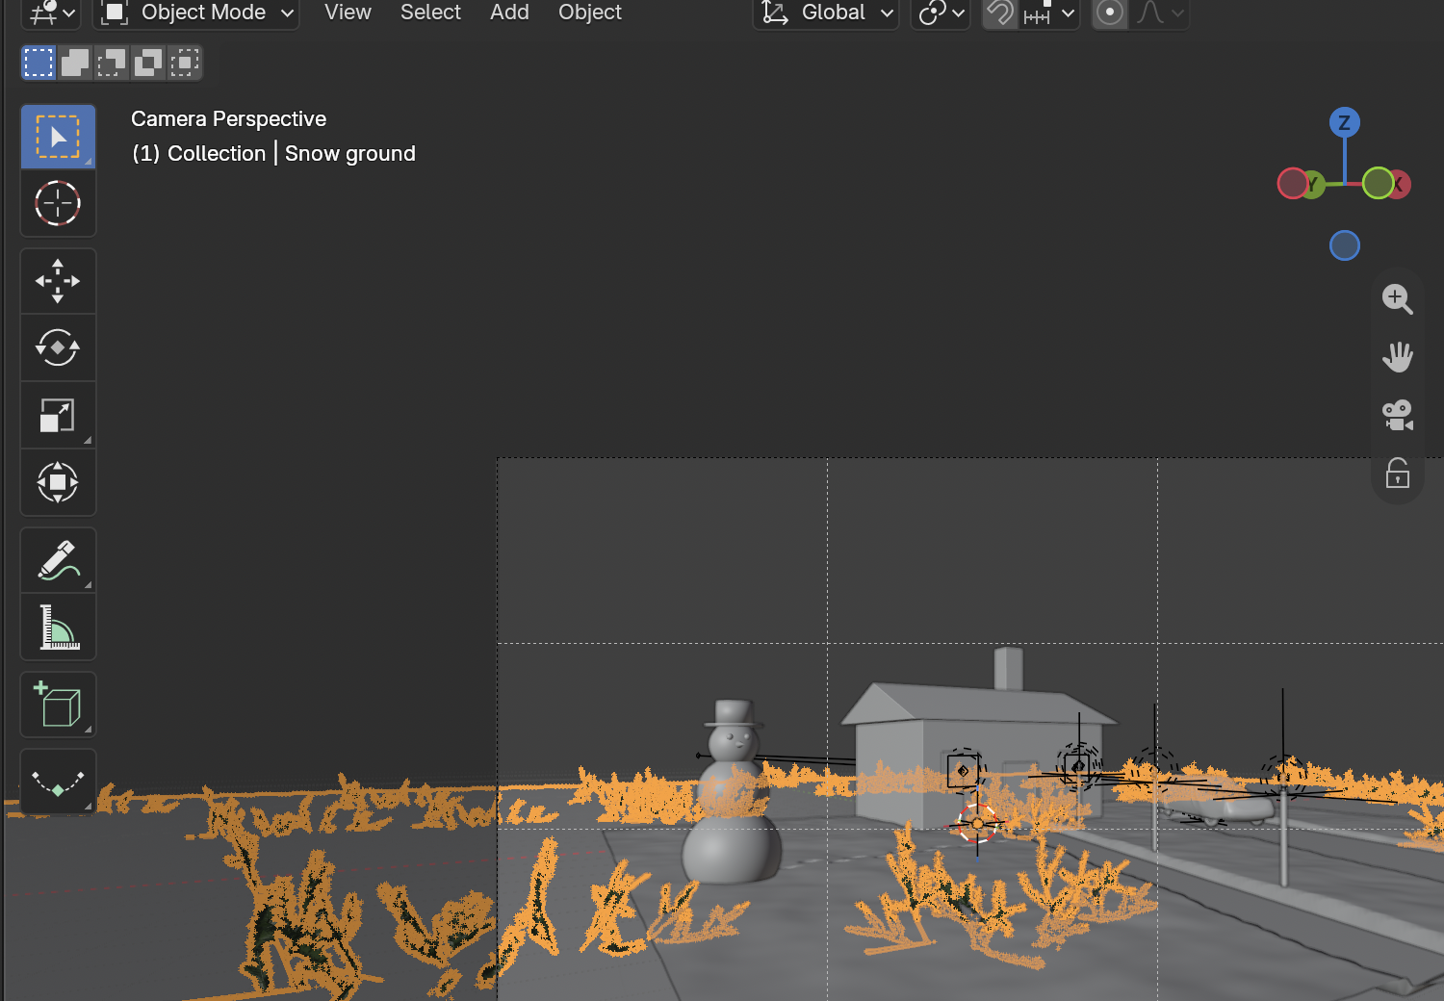
Task: Click the zoom magnifier viewport icon
Action: (x=1397, y=299)
